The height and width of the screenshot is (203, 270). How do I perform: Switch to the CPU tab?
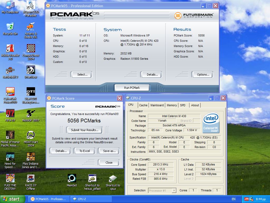click(x=131, y=105)
